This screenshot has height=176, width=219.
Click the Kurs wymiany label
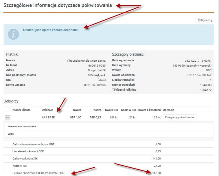(121, 65)
